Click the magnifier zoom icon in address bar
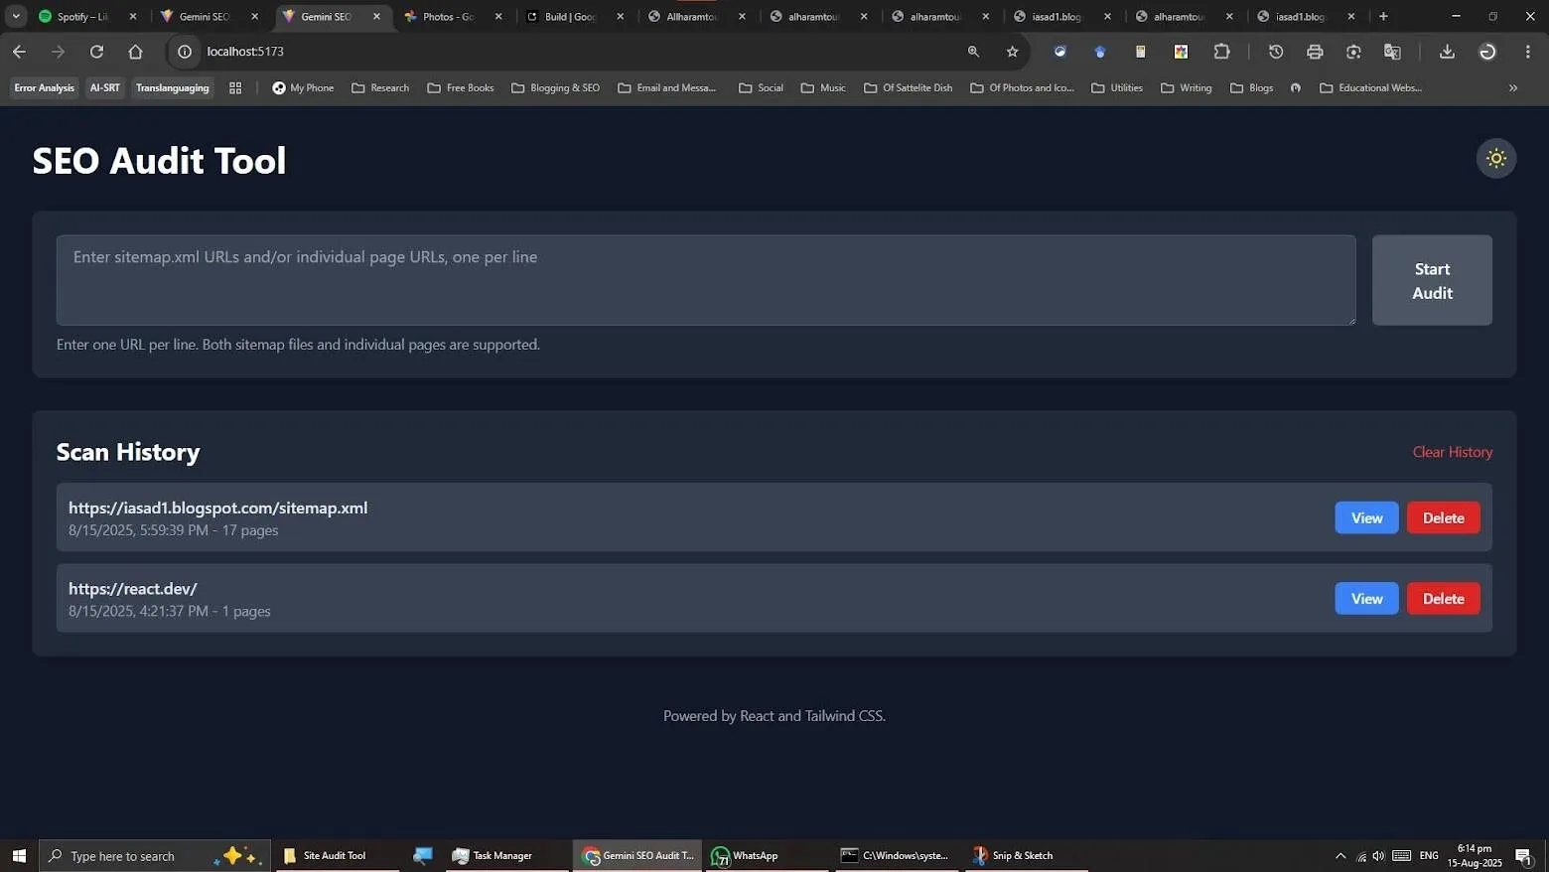This screenshot has height=872, width=1549. pyautogui.click(x=973, y=51)
